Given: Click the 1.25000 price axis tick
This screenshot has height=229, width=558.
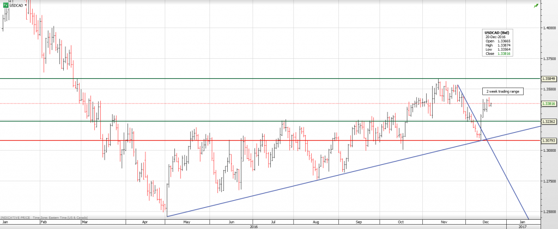Looking at the screenshot, I should 548,211.
